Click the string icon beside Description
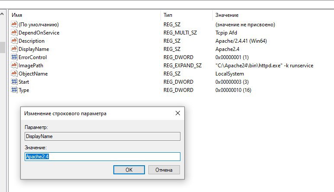The image size is (334, 192). click(14, 41)
